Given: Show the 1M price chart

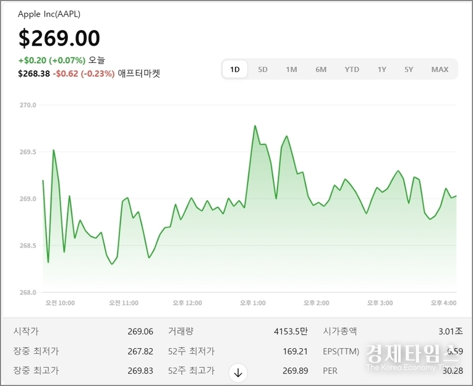Looking at the screenshot, I should point(291,69).
